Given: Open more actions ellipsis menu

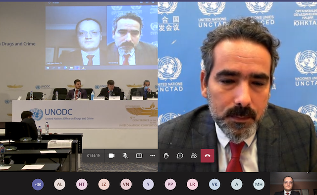Looking at the screenshot, I should pos(153,156).
